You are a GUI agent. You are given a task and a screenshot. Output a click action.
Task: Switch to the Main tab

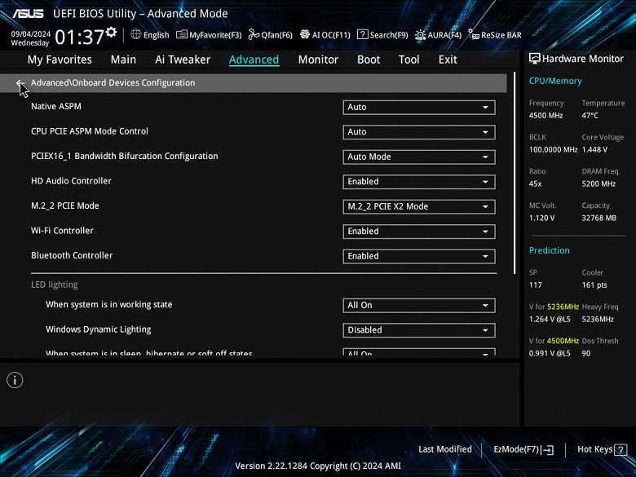pyautogui.click(x=123, y=60)
